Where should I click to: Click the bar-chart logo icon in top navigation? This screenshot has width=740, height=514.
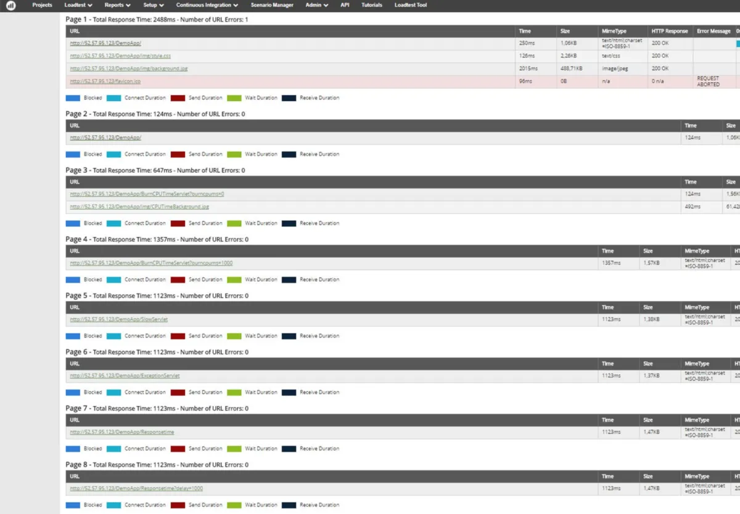(x=11, y=5)
